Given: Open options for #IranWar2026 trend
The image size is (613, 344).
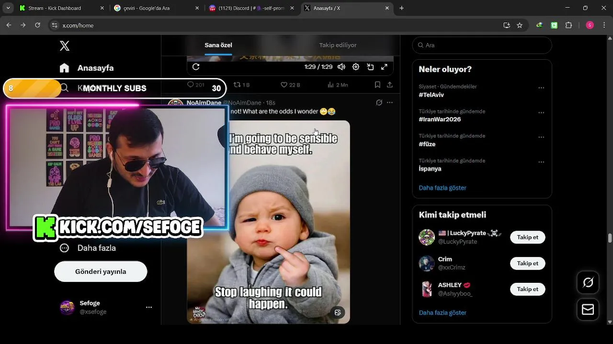Looking at the screenshot, I should click(541, 113).
